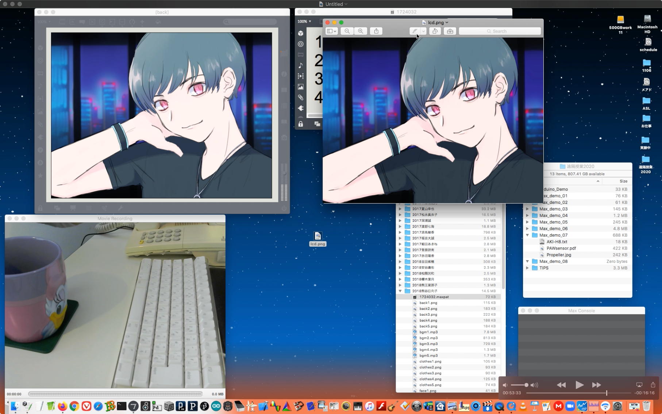Image resolution: width=662 pixels, height=414 pixels.
Task: Launch Firefox from the Dock
Action: (62, 406)
